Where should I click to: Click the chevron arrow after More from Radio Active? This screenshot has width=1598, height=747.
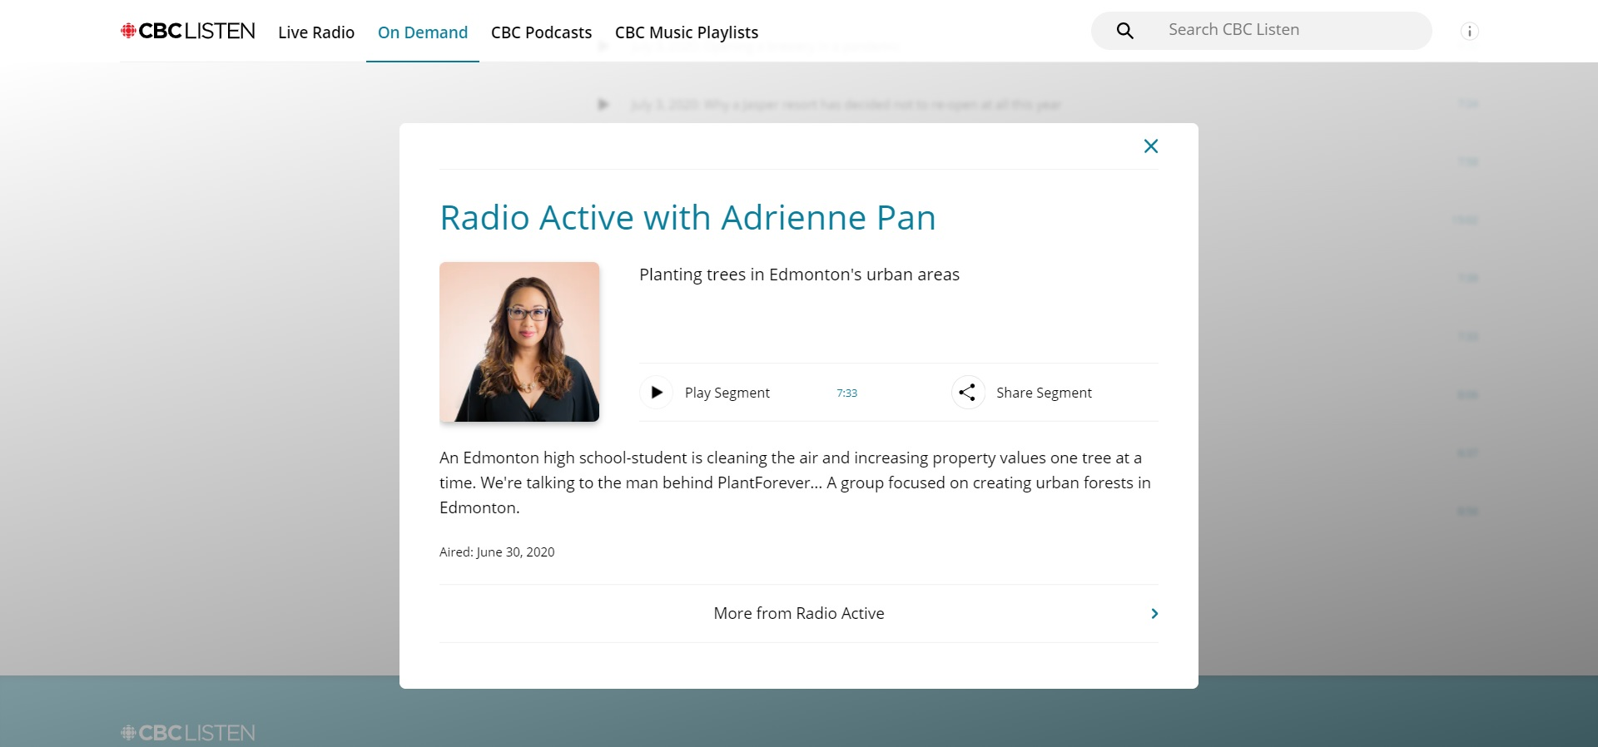(1154, 614)
